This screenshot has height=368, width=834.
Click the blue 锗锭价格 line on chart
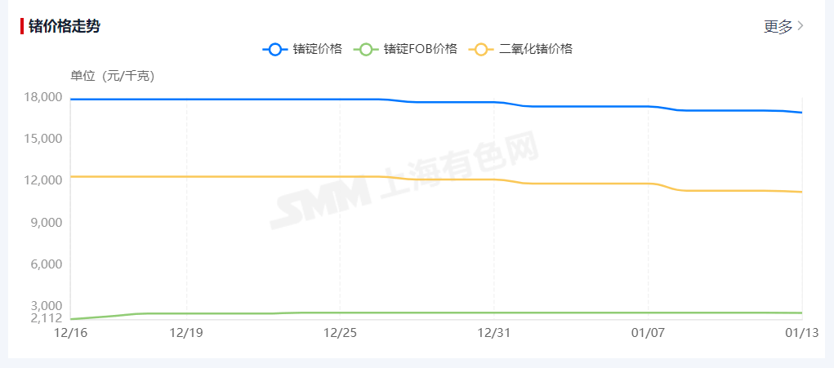coord(245,100)
